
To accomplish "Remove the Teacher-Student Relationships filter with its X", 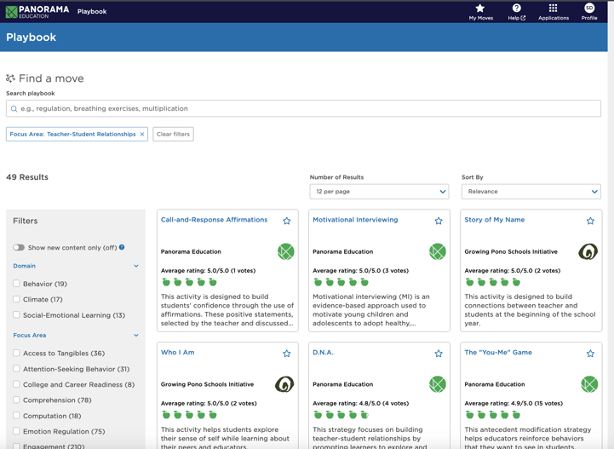I will (x=142, y=134).
